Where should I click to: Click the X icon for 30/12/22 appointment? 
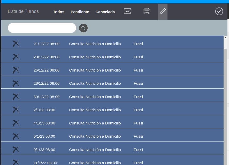tap(16, 97)
